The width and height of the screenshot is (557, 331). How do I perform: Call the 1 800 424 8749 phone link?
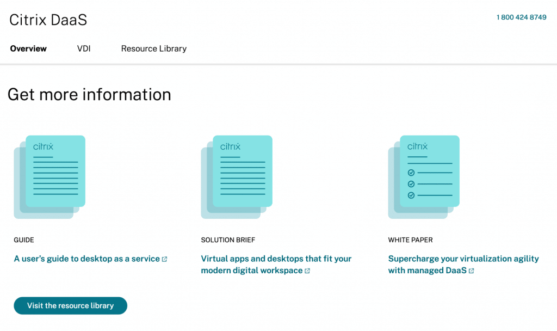[521, 17]
